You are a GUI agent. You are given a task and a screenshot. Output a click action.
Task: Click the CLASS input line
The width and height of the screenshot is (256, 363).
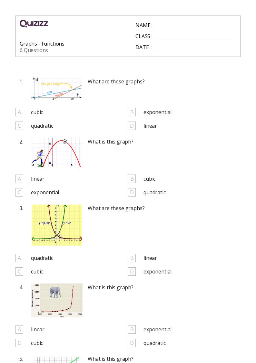(195, 37)
